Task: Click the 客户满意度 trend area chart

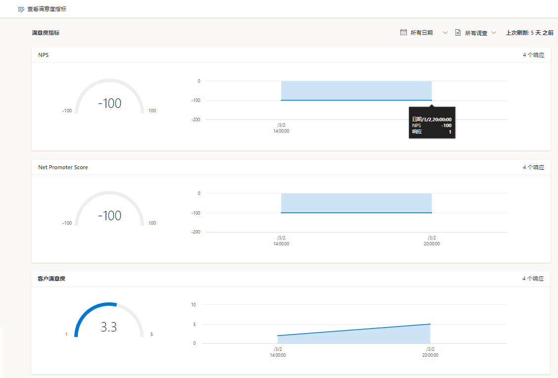Action: (x=354, y=334)
